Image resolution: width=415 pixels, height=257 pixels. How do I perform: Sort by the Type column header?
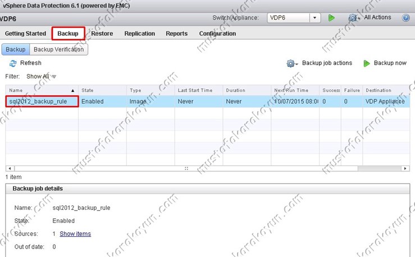(151, 90)
